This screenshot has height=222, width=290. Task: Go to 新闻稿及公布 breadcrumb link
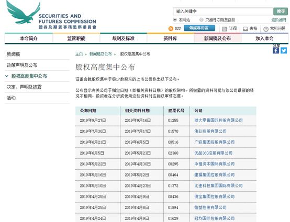tap(101, 54)
